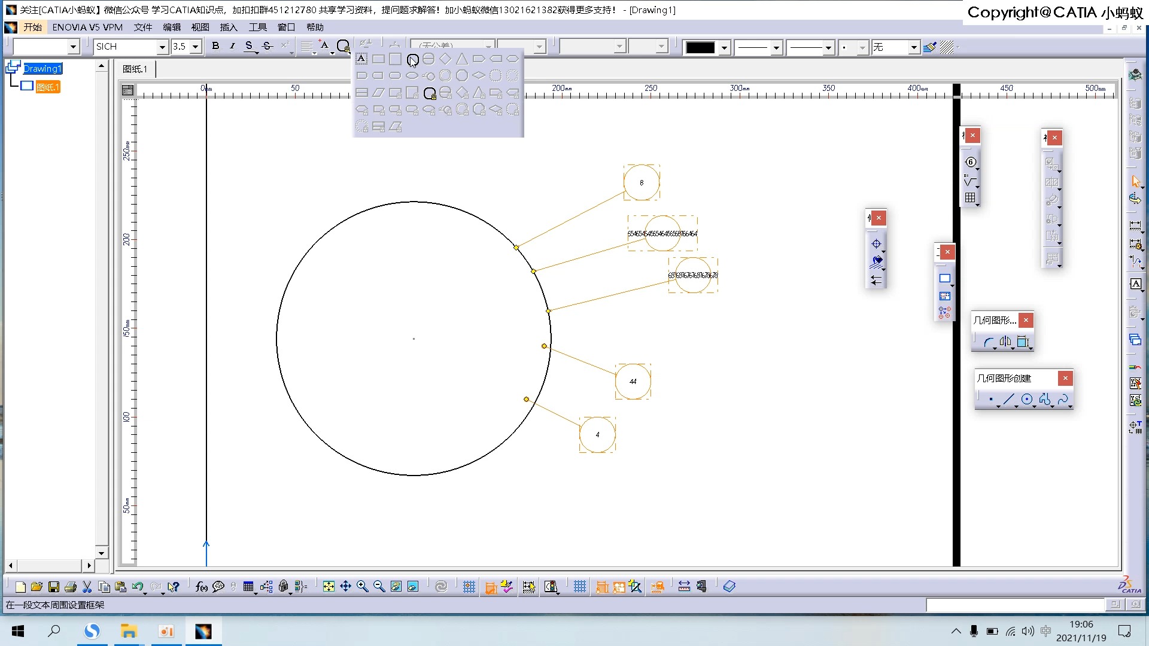Open the 文件 menu
Screen dimensions: 1149x646
(x=142, y=27)
